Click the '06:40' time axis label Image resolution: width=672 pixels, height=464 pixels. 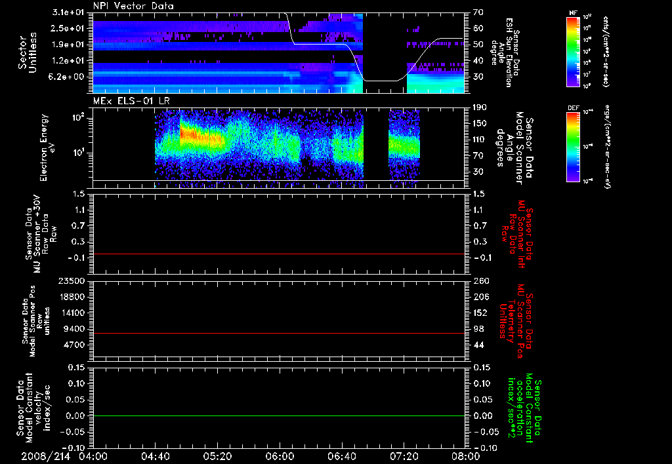coord(341,456)
